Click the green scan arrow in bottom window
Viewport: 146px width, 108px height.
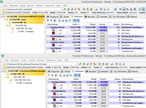click(x=80, y=64)
